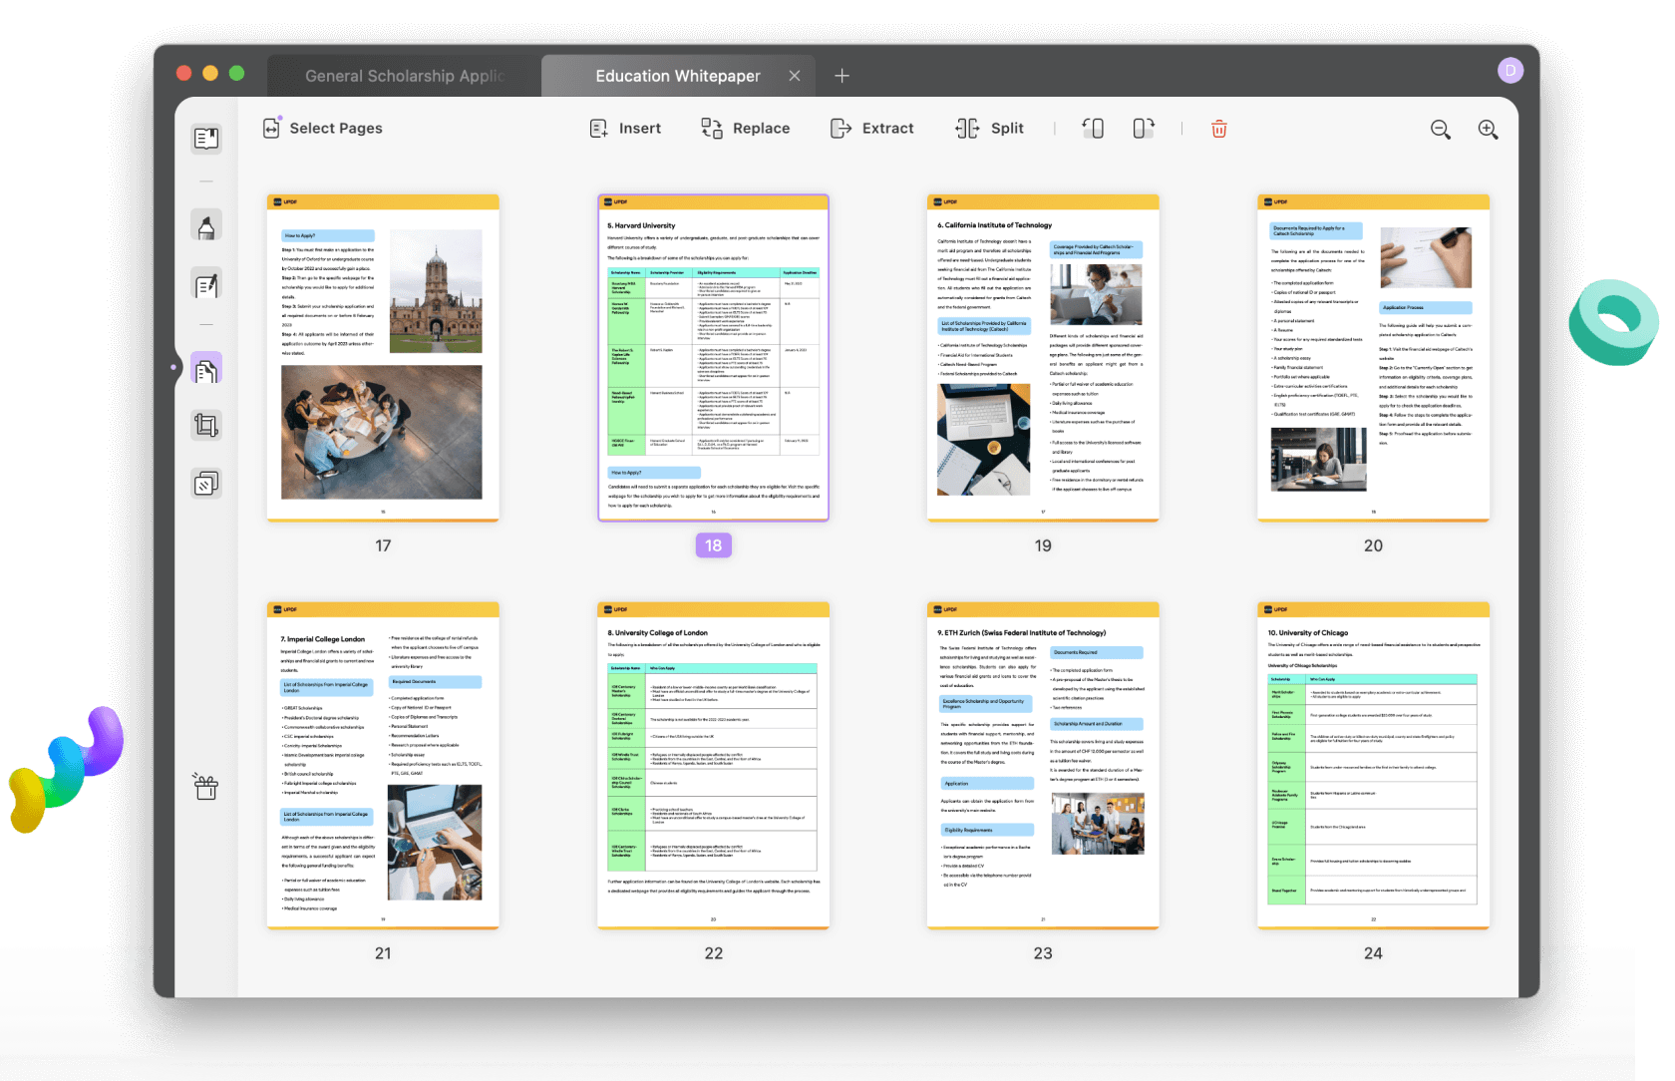Rotate page clockwise
This screenshot has height=1081, width=1675.
[x=1144, y=128]
